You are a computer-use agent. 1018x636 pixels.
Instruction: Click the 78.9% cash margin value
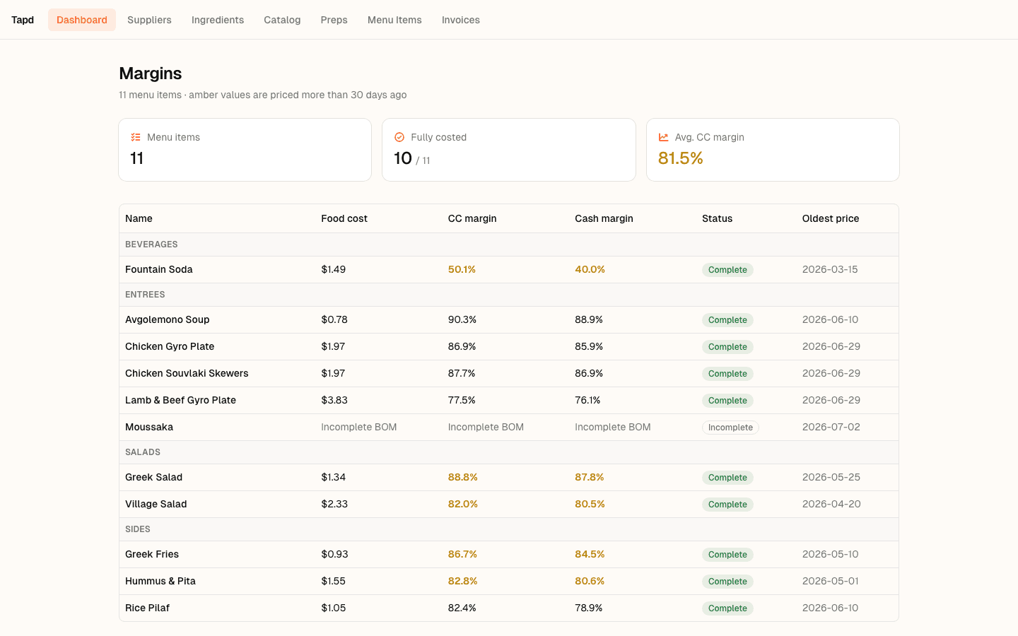[x=589, y=608]
